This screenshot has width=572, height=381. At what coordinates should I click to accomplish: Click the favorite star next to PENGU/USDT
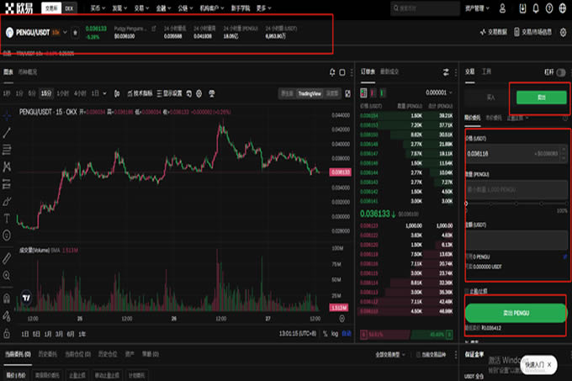tap(76, 33)
